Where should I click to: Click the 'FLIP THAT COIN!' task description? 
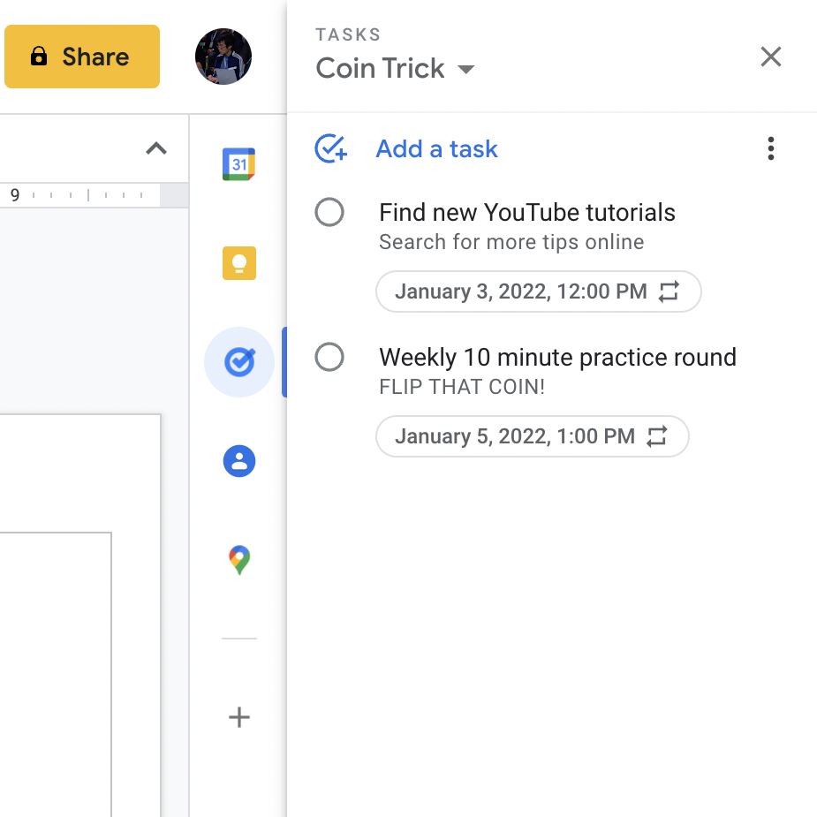pos(462,387)
